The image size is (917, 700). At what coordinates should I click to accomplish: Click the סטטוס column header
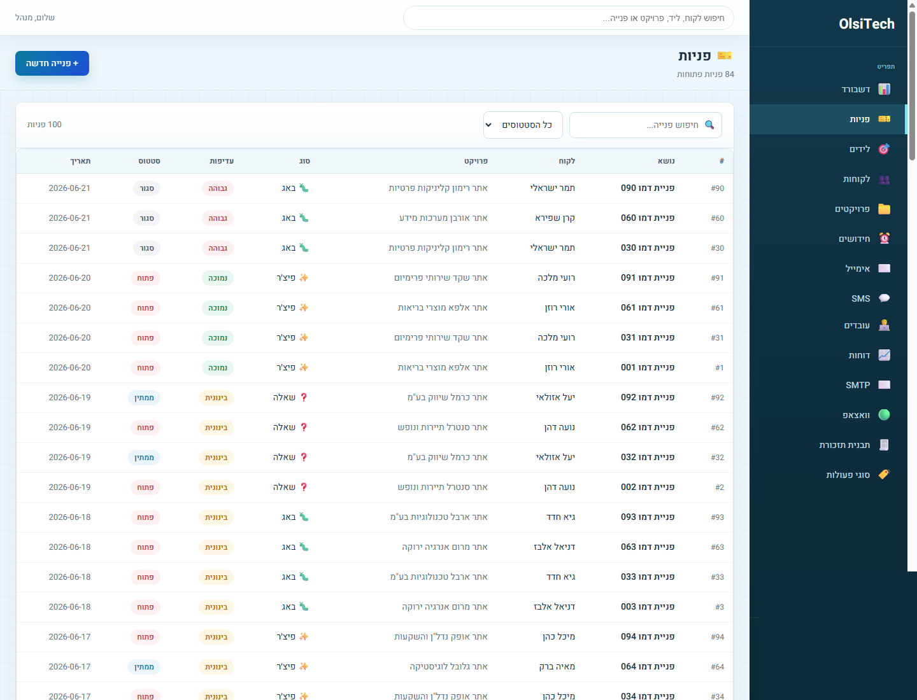coord(150,161)
